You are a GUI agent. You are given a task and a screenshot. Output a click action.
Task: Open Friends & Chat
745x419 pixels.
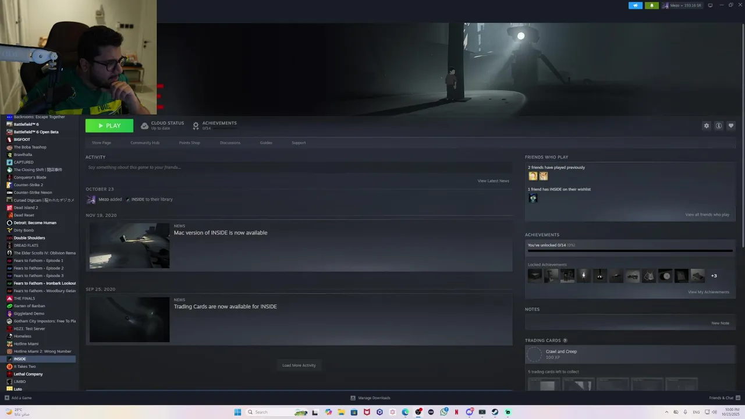(x=724, y=398)
